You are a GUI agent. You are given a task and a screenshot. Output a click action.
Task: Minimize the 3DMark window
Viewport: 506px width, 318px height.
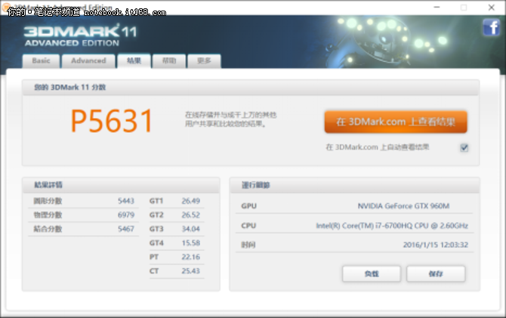[x=436, y=7]
